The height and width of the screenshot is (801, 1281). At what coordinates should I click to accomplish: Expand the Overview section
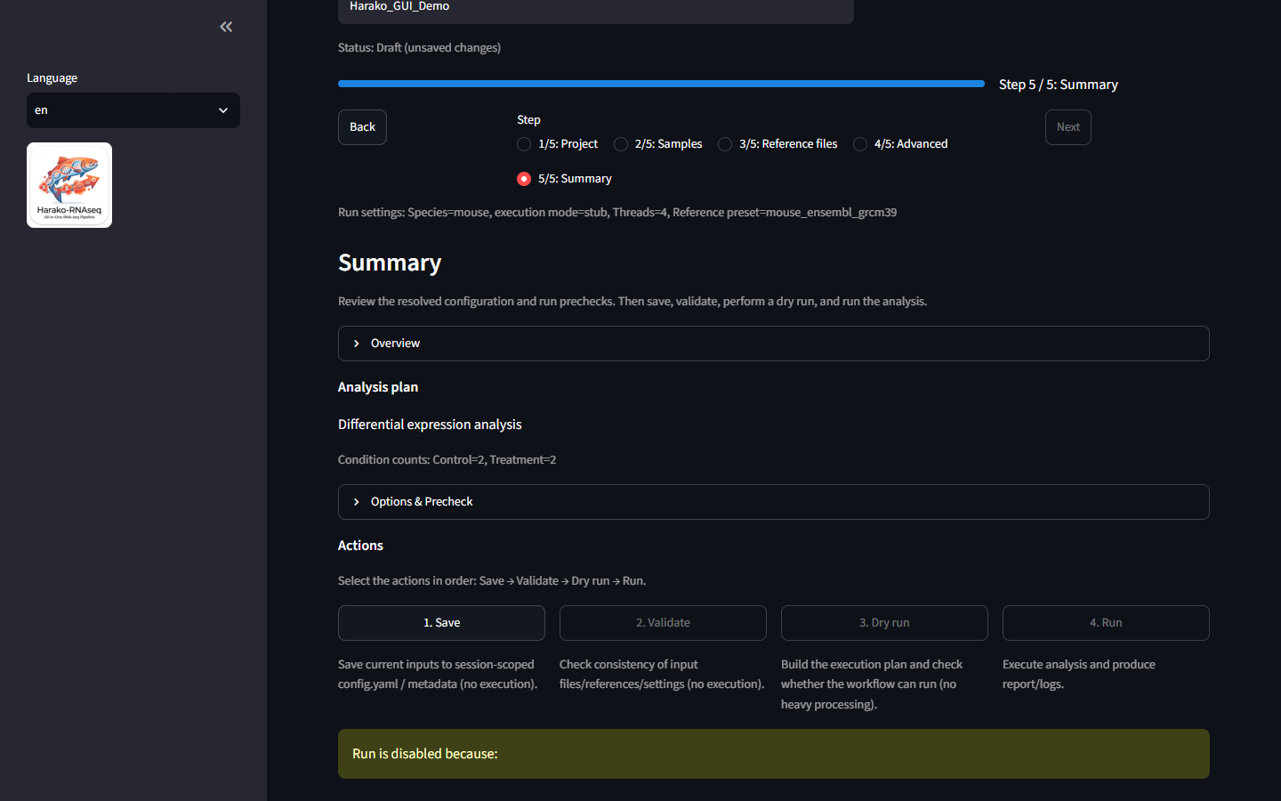pyautogui.click(x=774, y=344)
